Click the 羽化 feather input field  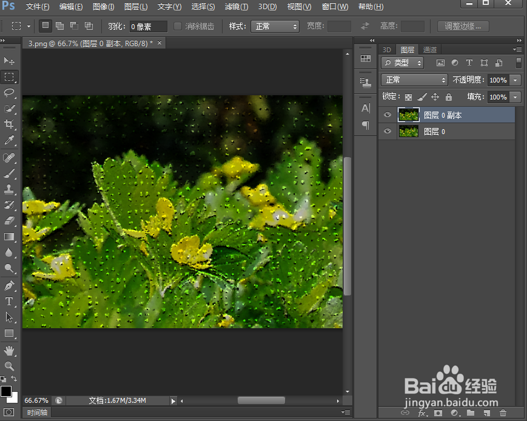click(x=148, y=27)
